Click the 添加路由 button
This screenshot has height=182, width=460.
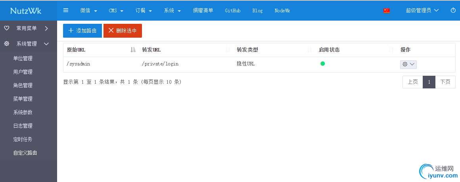[82, 31]
